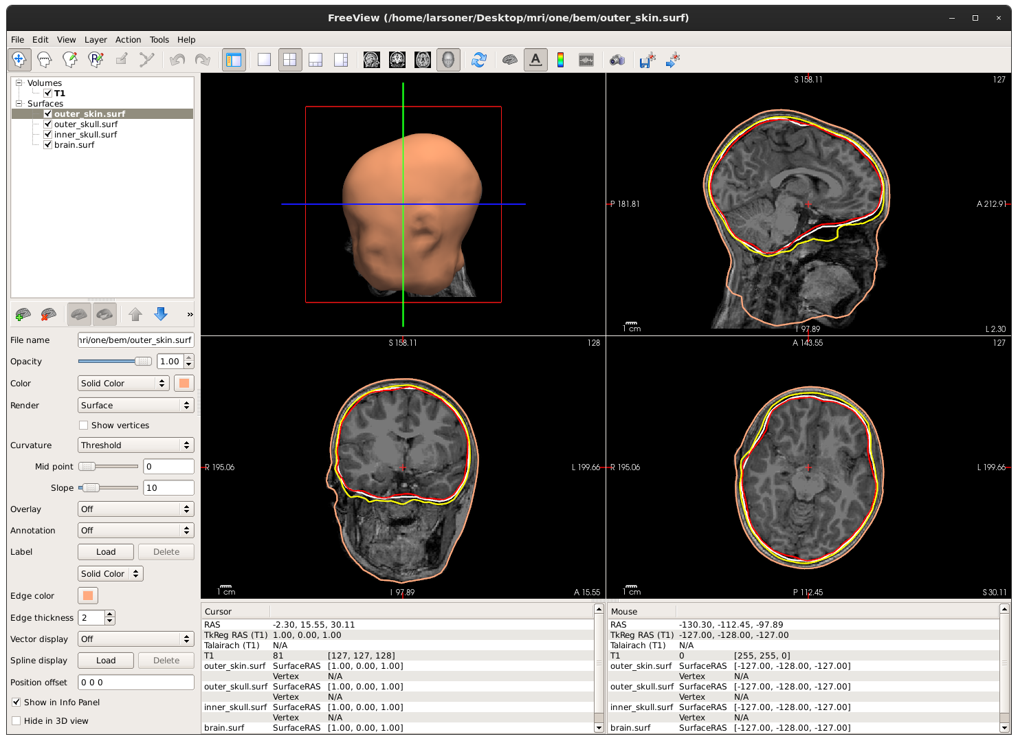Open the Render dropdown set to Surface
1018x741 pixels.
tap(135, 406)
